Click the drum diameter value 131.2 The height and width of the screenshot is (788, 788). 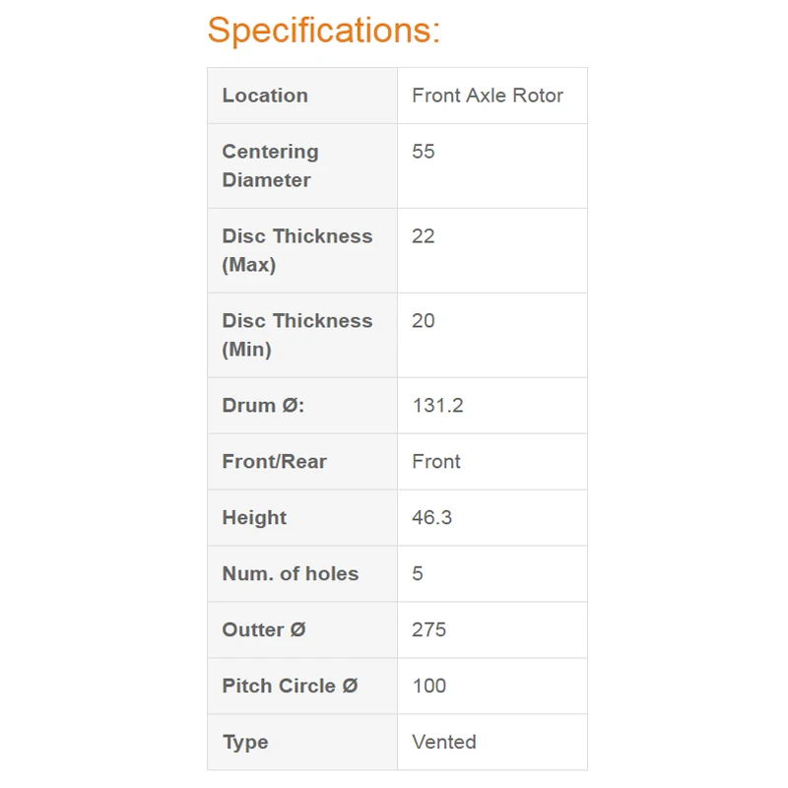point(437,406)
